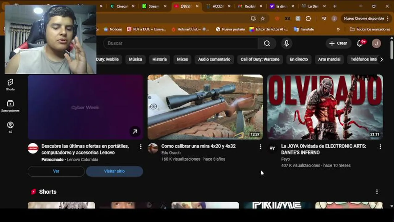
Task: Close the Cinecal tab
Action: [x=133, y=6]
